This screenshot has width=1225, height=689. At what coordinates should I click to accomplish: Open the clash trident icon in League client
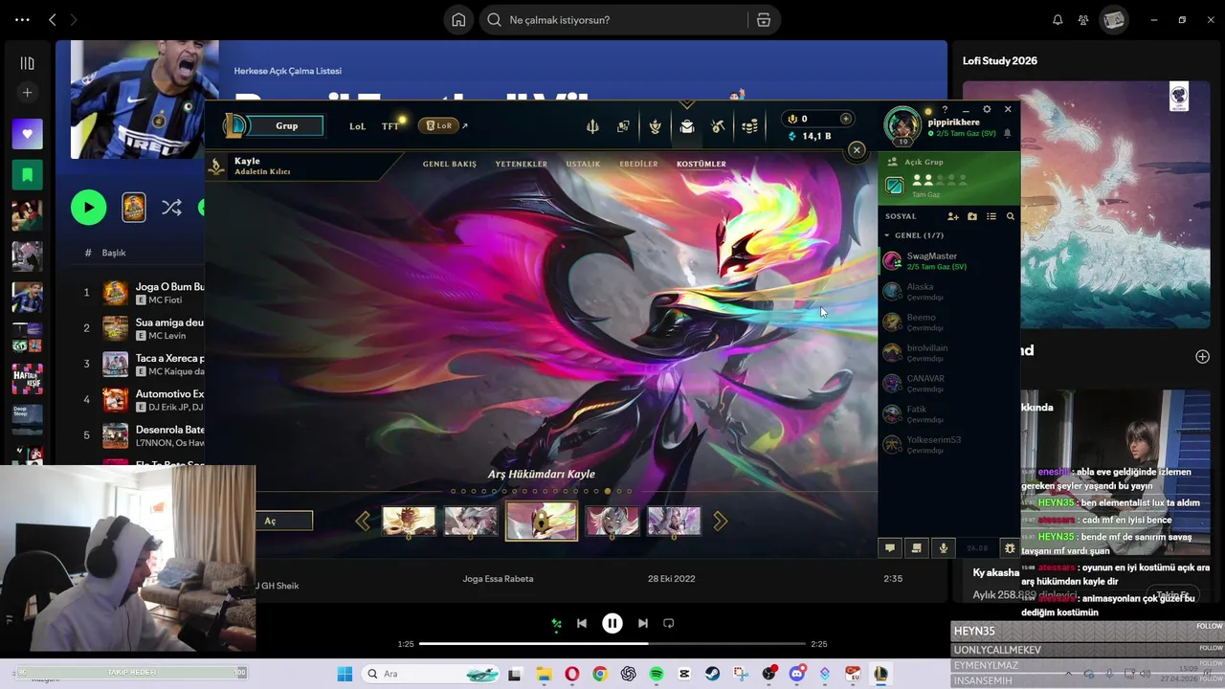pos(592,126)
